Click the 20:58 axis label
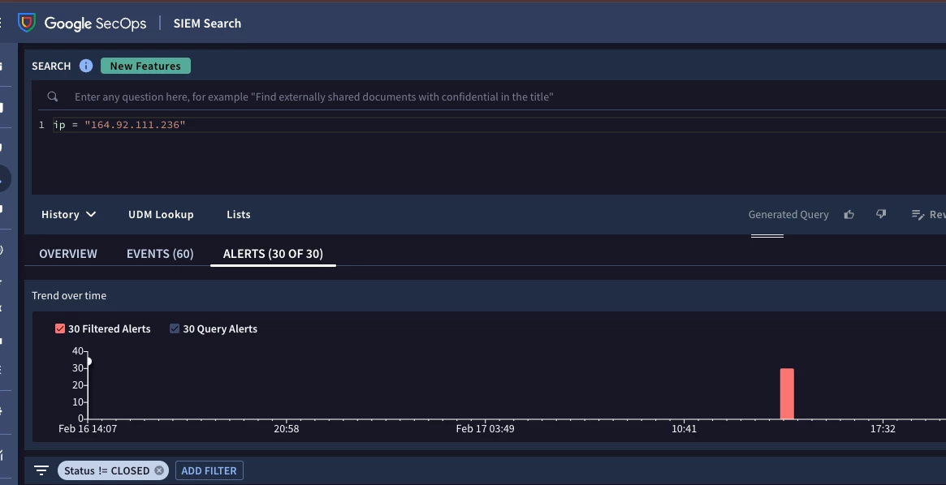The width and height of the screenshot is (946, 485). coord(286,429)
